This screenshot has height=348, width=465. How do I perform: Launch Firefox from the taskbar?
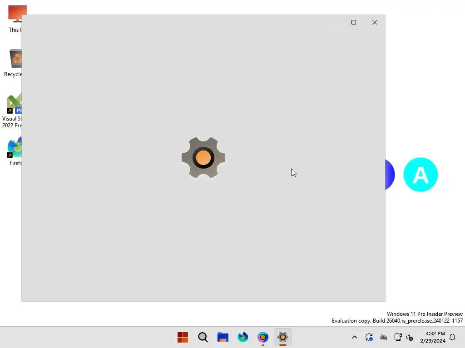tap(243, 337)
